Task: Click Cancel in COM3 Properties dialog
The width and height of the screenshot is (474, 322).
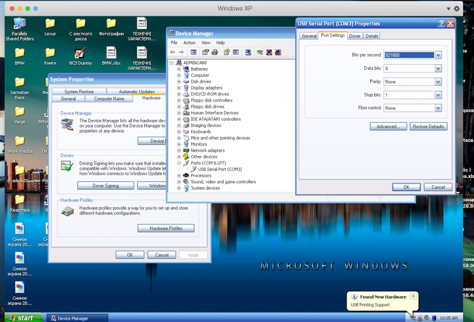Action: [438, 187]
